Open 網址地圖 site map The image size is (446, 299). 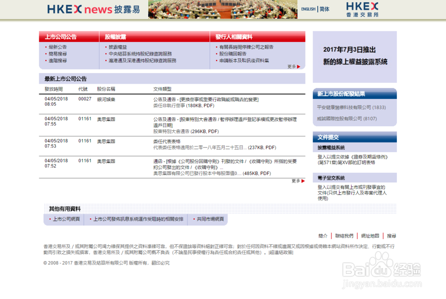(370, 235)
